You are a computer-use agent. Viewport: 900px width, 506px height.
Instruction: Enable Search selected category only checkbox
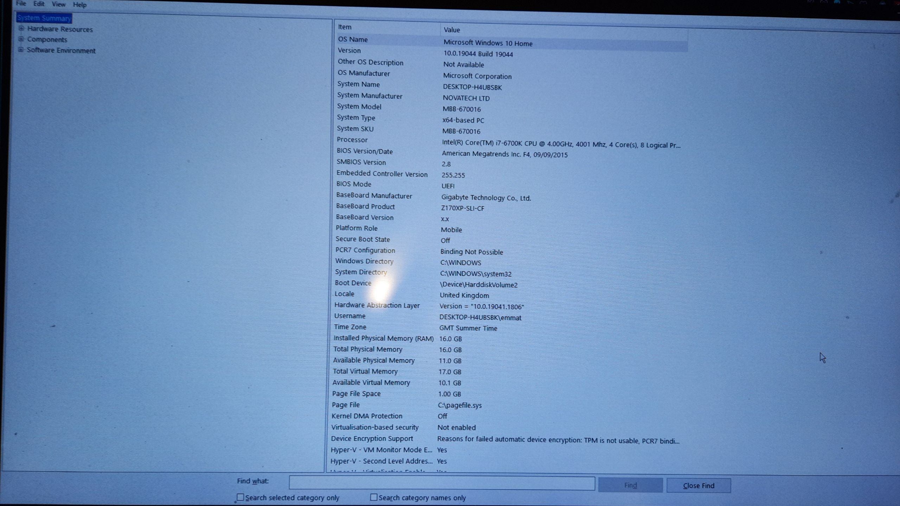point(240,497)
